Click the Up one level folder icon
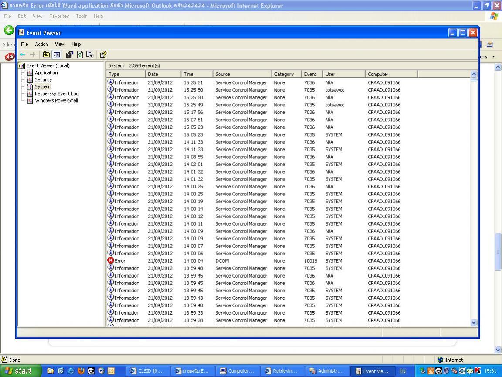 [x=46, y=55]
